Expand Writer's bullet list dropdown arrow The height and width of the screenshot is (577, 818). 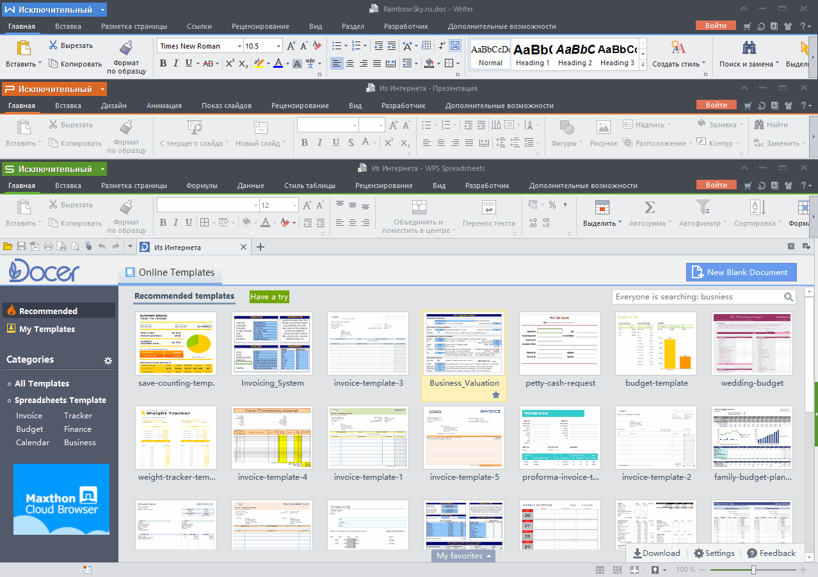click(x=346, y=46)
